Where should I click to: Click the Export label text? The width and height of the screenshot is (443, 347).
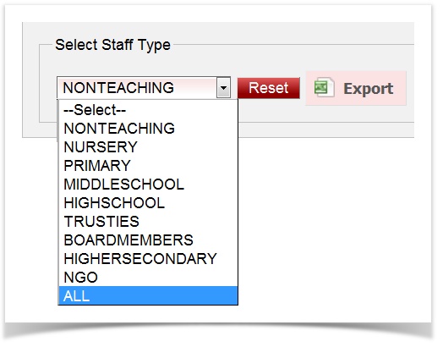(368, 89)
